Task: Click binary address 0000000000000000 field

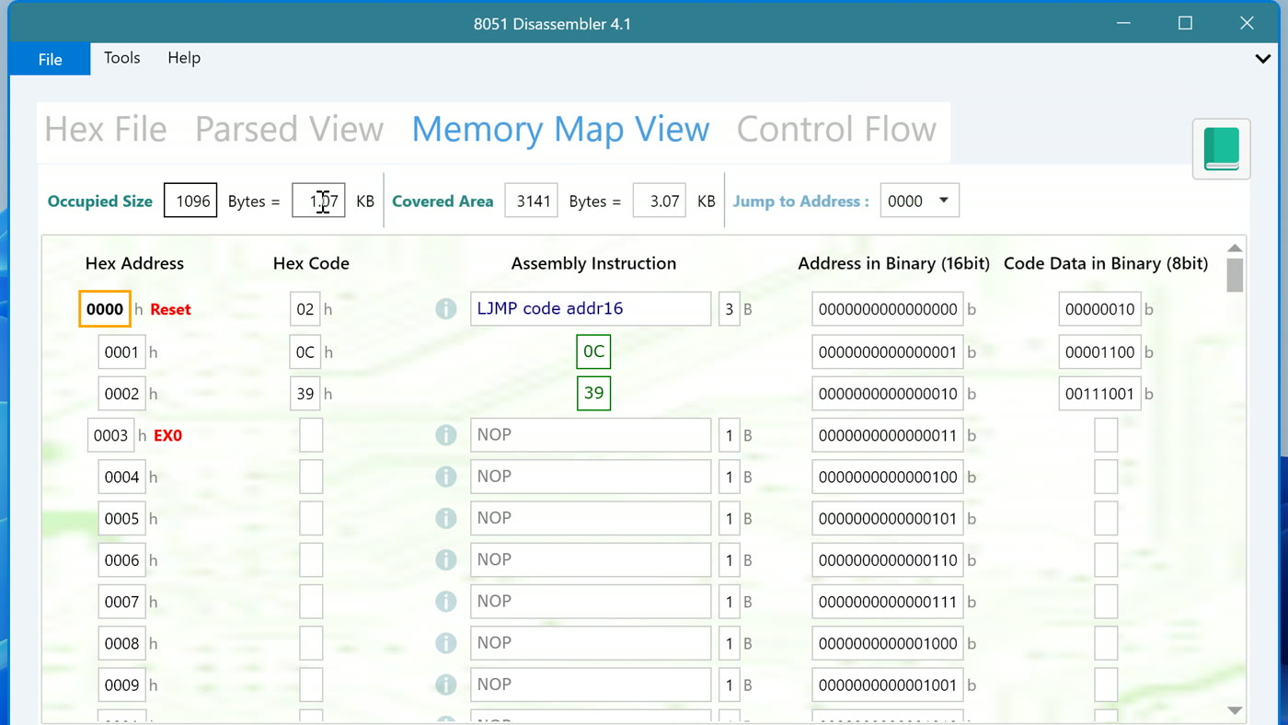Action: point(888,309)
